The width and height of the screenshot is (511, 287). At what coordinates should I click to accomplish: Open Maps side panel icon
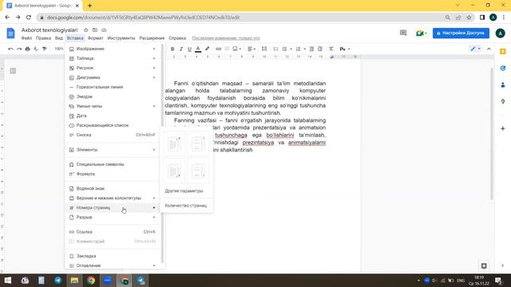point(503,102)
